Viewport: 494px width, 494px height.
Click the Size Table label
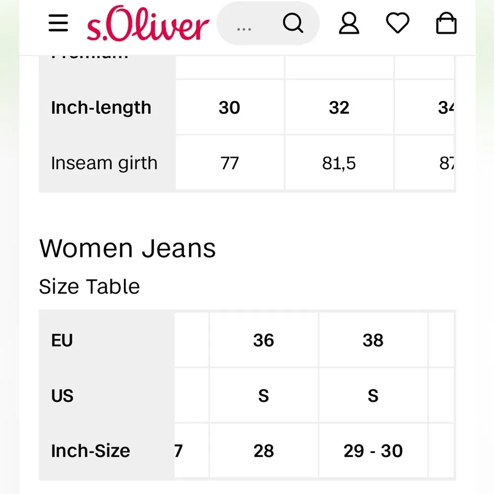click(89, 286)
